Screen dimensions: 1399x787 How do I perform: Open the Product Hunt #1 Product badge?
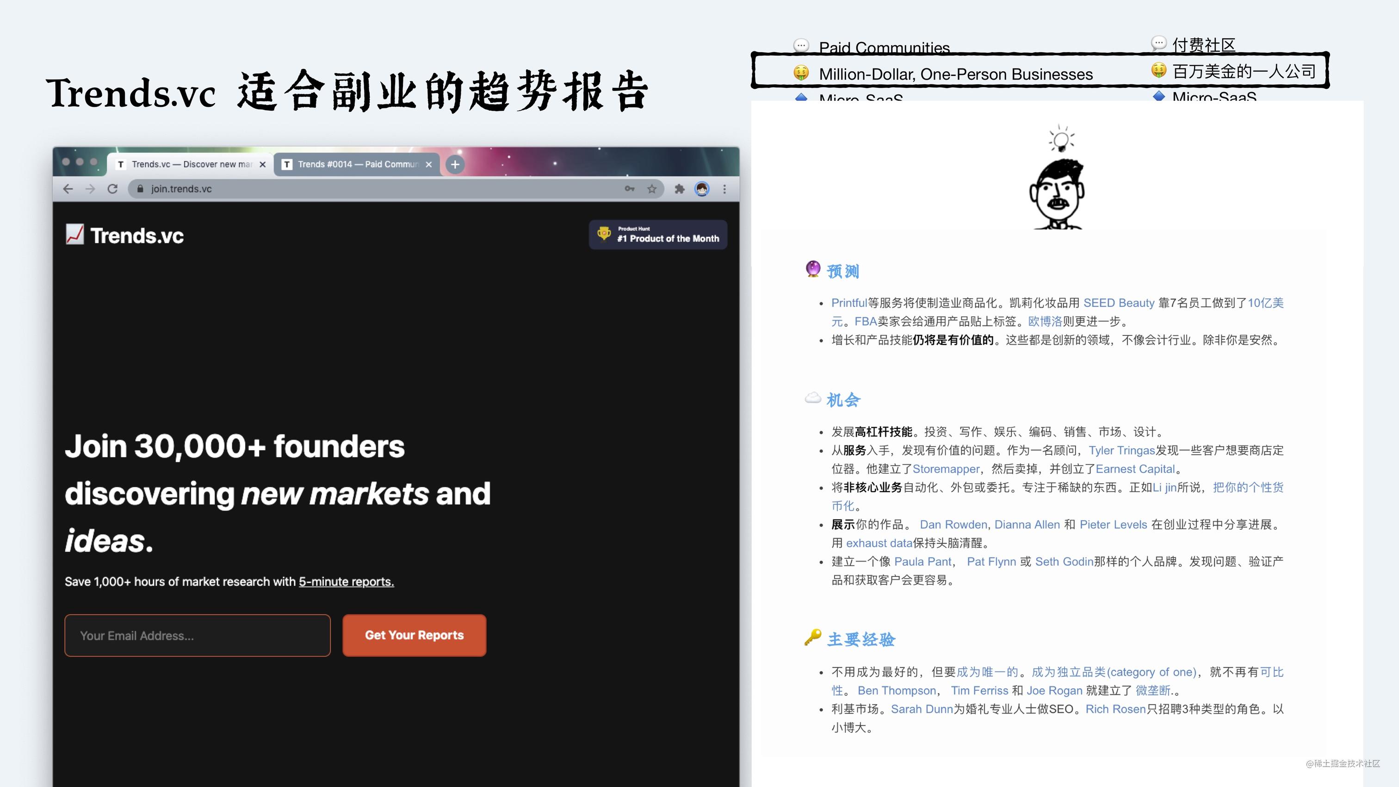click(658, 235)
